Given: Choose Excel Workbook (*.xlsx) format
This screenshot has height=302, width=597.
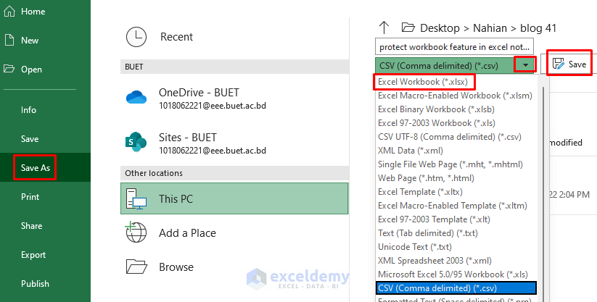Looking at the screenshot, I should (423, 82).
